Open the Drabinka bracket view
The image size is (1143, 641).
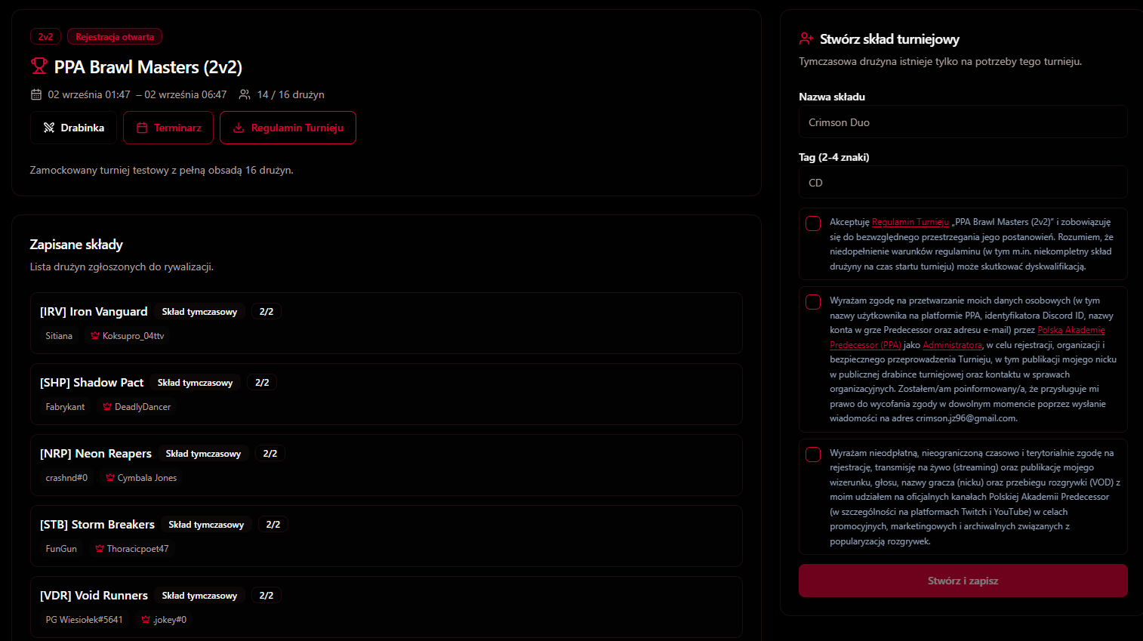pyautogui.click(x=74, y=128)
